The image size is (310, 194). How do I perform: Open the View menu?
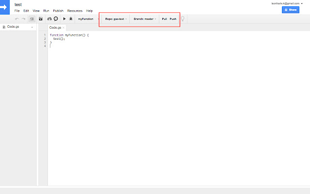coord(36,11)
